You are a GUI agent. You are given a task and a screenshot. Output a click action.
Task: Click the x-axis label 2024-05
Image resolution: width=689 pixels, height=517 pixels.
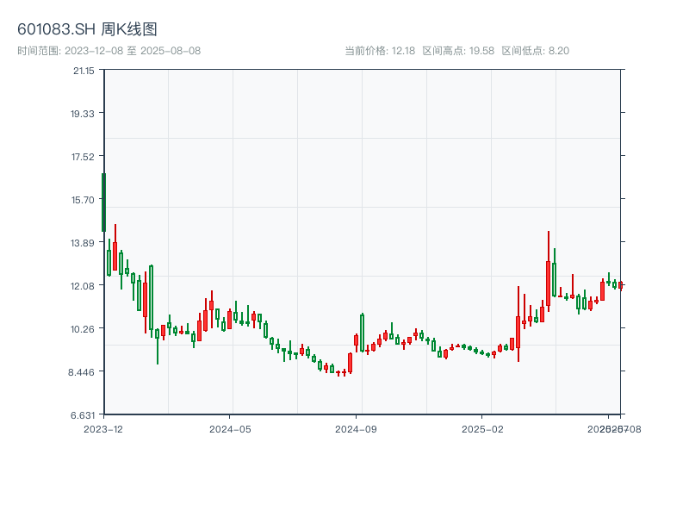(x=230, y=429)
